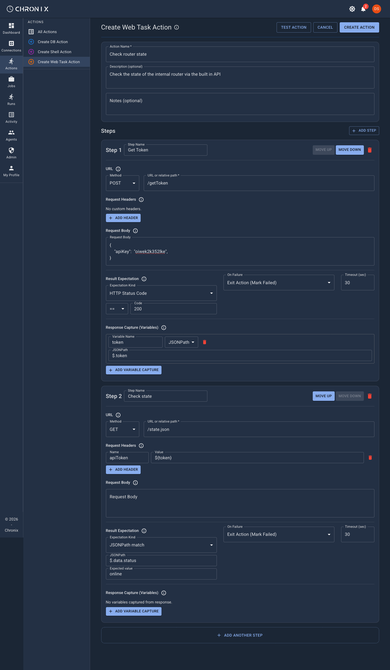Show Request Headers info in Step 2

[x=141, y=446]
